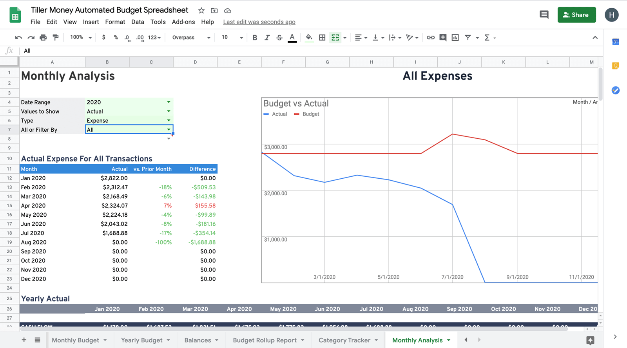Open the Insert menu
The width and height of the screenshot is (627, 348).
[91, 22]
